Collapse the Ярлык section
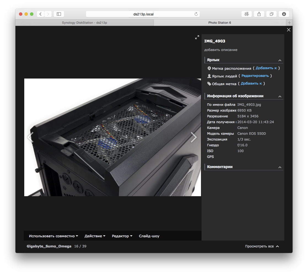This screenshot has height=275, width=308. click(280, 60)
